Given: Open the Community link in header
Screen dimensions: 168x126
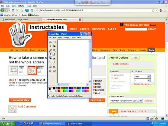Looking at the screenshot, I should pyautogui.click(x=98, y=29).
